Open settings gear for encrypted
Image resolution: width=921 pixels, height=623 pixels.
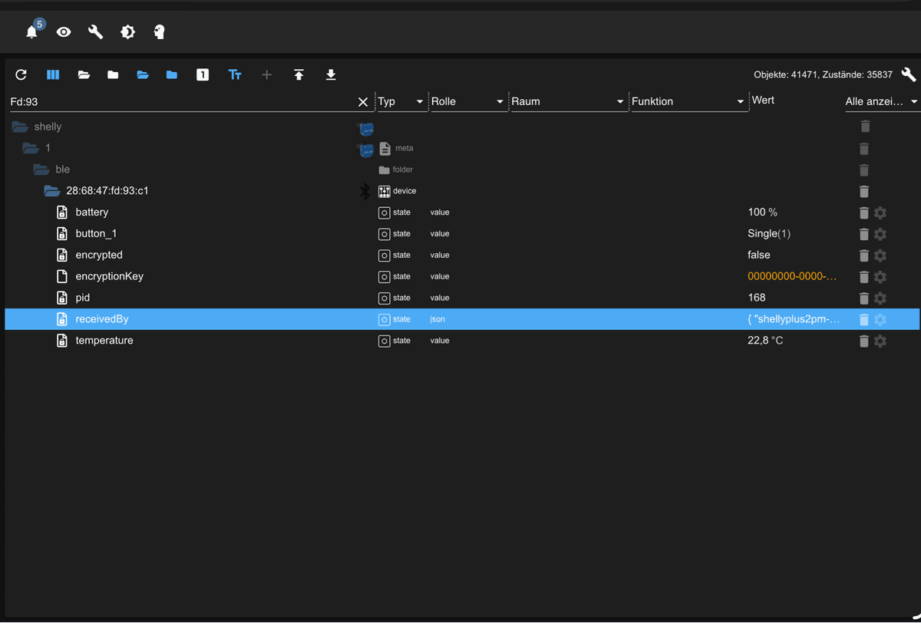click(x=880, y=255)
